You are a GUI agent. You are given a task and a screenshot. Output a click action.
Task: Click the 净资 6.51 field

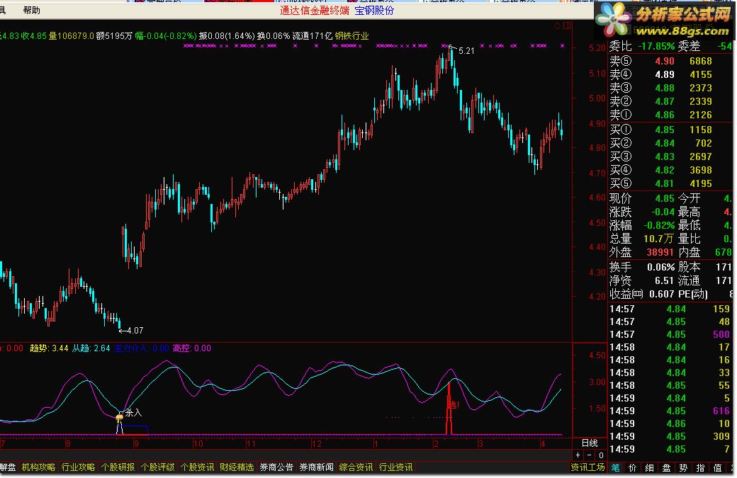(642, 281)
